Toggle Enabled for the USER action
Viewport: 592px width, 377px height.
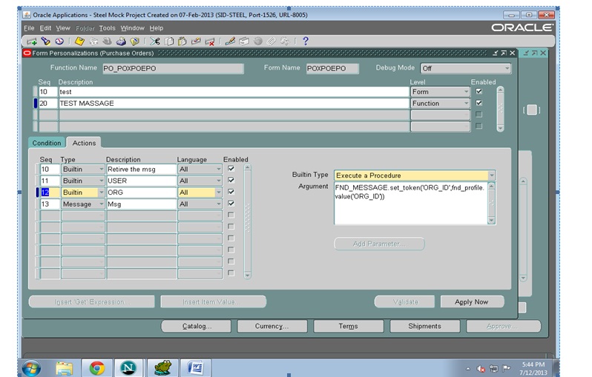pos(231,180)
